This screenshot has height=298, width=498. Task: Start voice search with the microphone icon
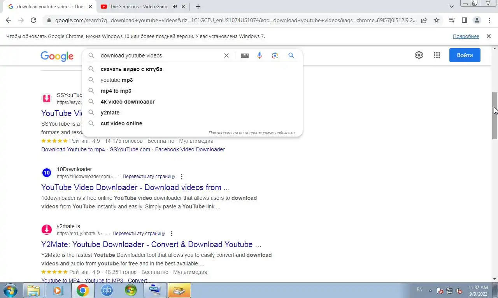pos(260,55)
